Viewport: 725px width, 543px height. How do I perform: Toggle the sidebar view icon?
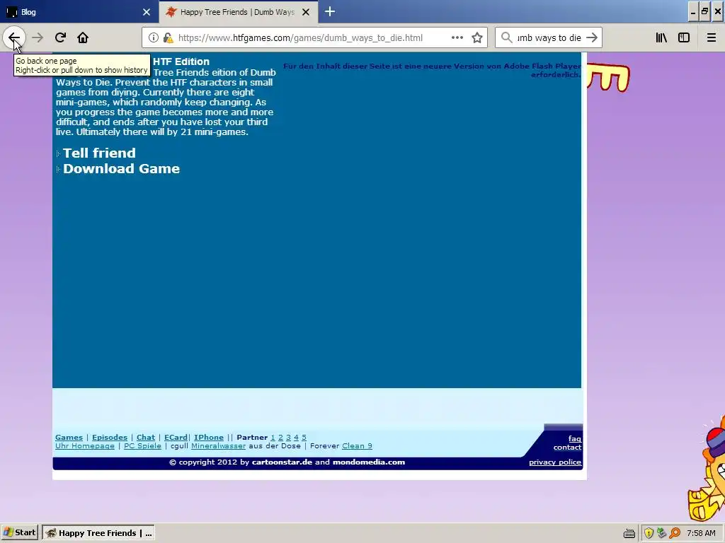[684, 37]
